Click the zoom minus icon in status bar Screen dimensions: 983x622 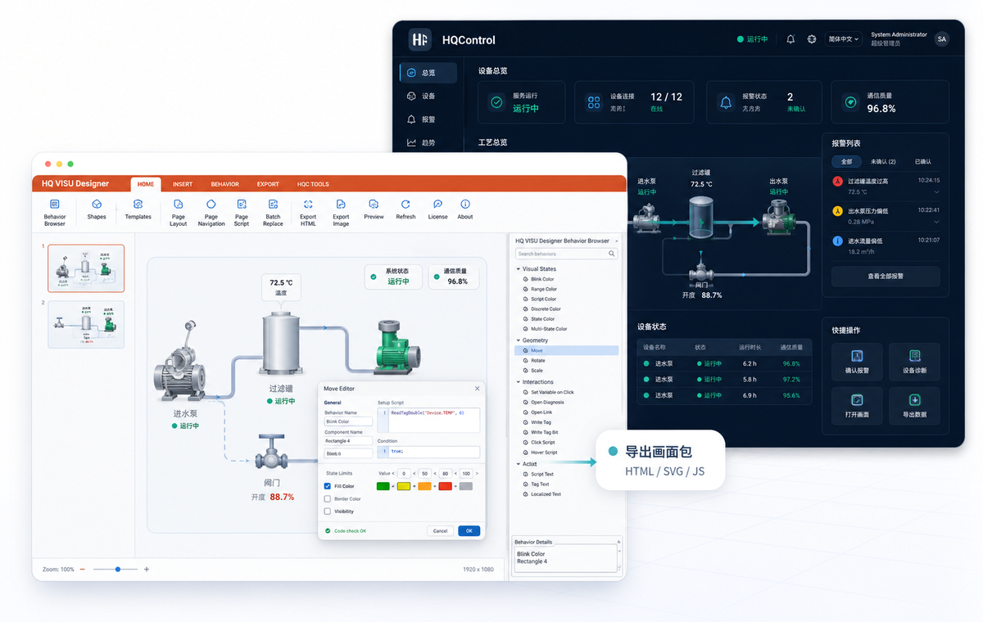(82, 569)
